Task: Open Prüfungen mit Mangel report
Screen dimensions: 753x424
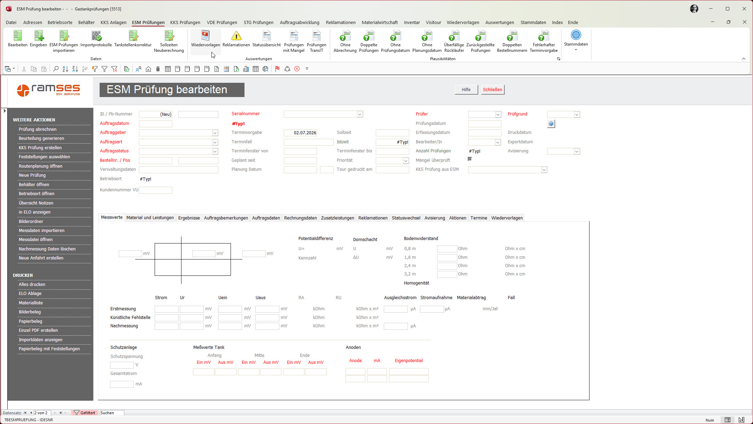Action: [294, 41]
